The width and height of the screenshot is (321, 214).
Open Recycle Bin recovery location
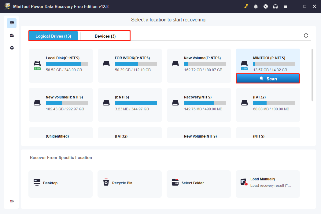(x=130, y=183)
